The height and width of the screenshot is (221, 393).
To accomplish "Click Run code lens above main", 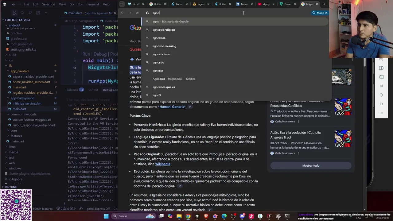I will (86, 54).
